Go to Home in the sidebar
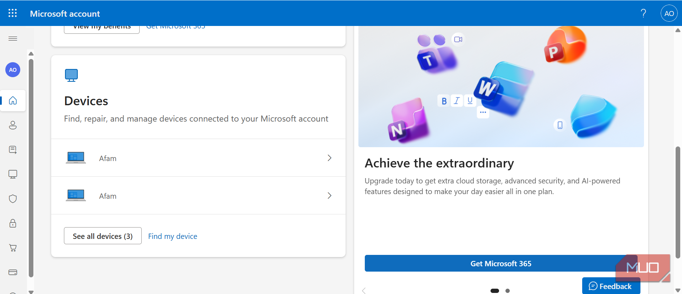The height and width of the screenshot is (294, 682). point(13,101)
